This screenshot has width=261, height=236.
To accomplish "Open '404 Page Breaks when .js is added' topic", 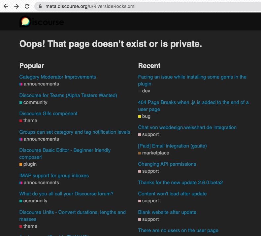I will (x=193, y=106).
